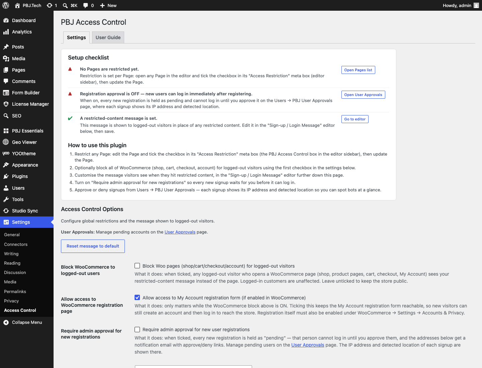This screenshot has width=482, height=368.
Task: Click the PBJ Essentials grid icon
Action: (x=6, y=131)
